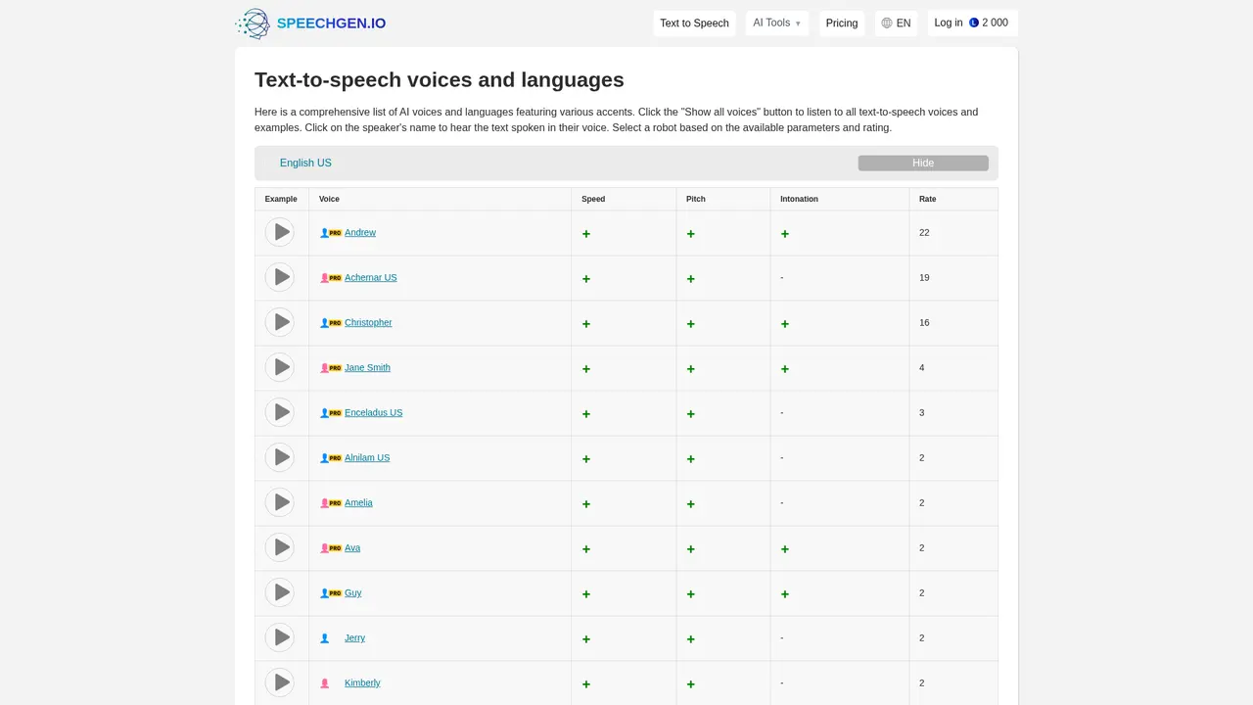Click the Log in button
The height and width of the screenshot is (705, 1253).
pyautogui.click(x=973, y=23)
